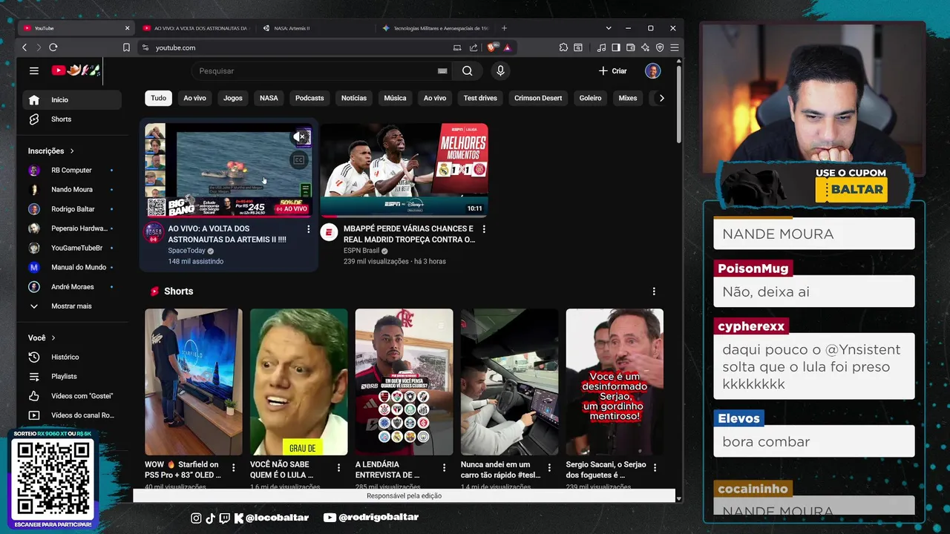The width and height of the screenshot is (950, 534).
Task: Reload the page
Action: 53,47
